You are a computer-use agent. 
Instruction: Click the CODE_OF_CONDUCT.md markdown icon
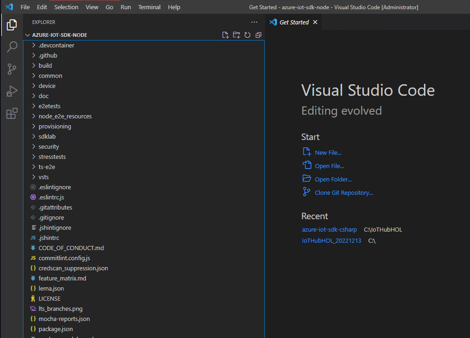33,248
